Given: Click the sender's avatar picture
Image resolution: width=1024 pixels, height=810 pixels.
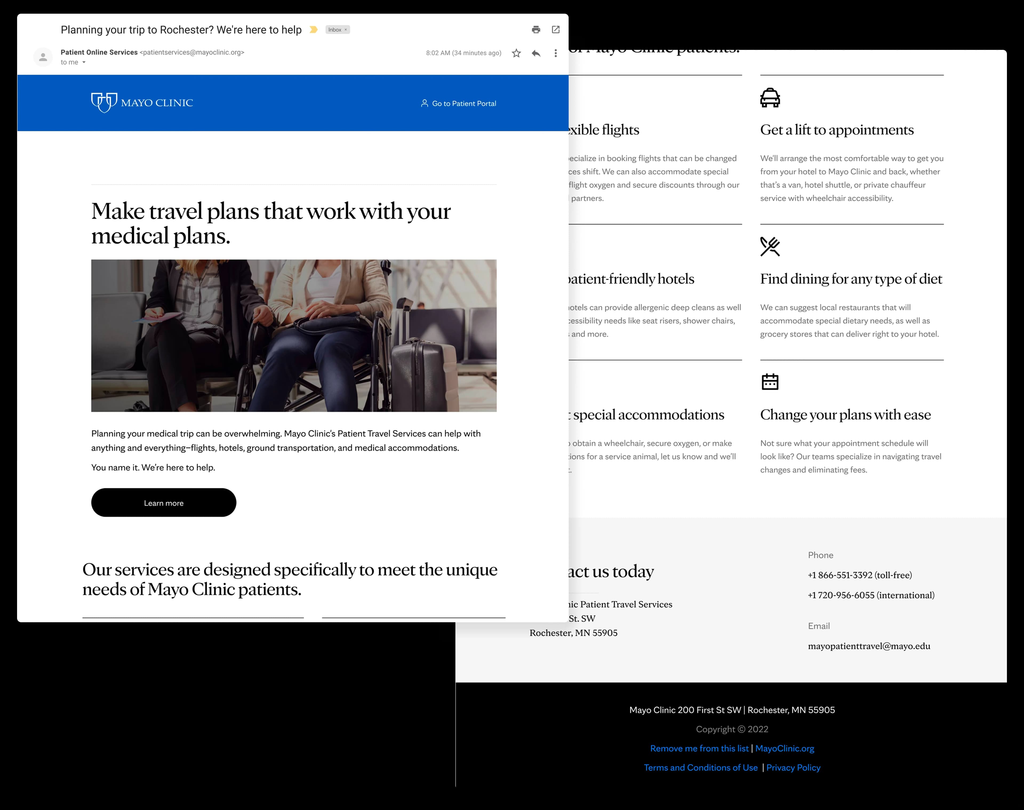Looking at the screenshot, I should (x=43, y=57).
